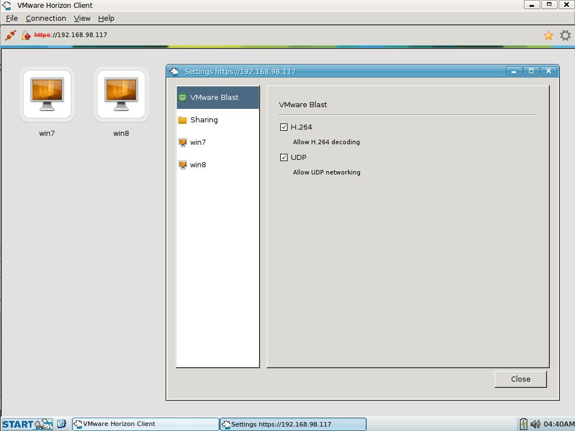The width and height of the screenshot is (575, 431).
Task: Open the win7 desktop thumbnail
Action: (x=47, y=94)
